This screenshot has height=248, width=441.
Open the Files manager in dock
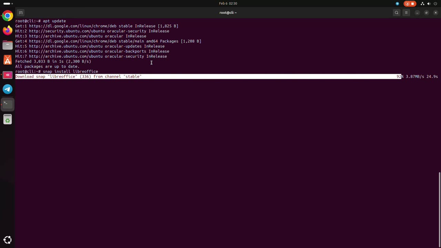click(x=8, y=45)
